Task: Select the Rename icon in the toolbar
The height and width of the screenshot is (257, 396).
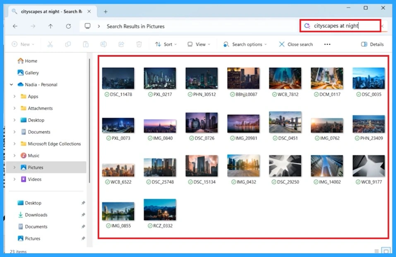Action: (103, 44)
